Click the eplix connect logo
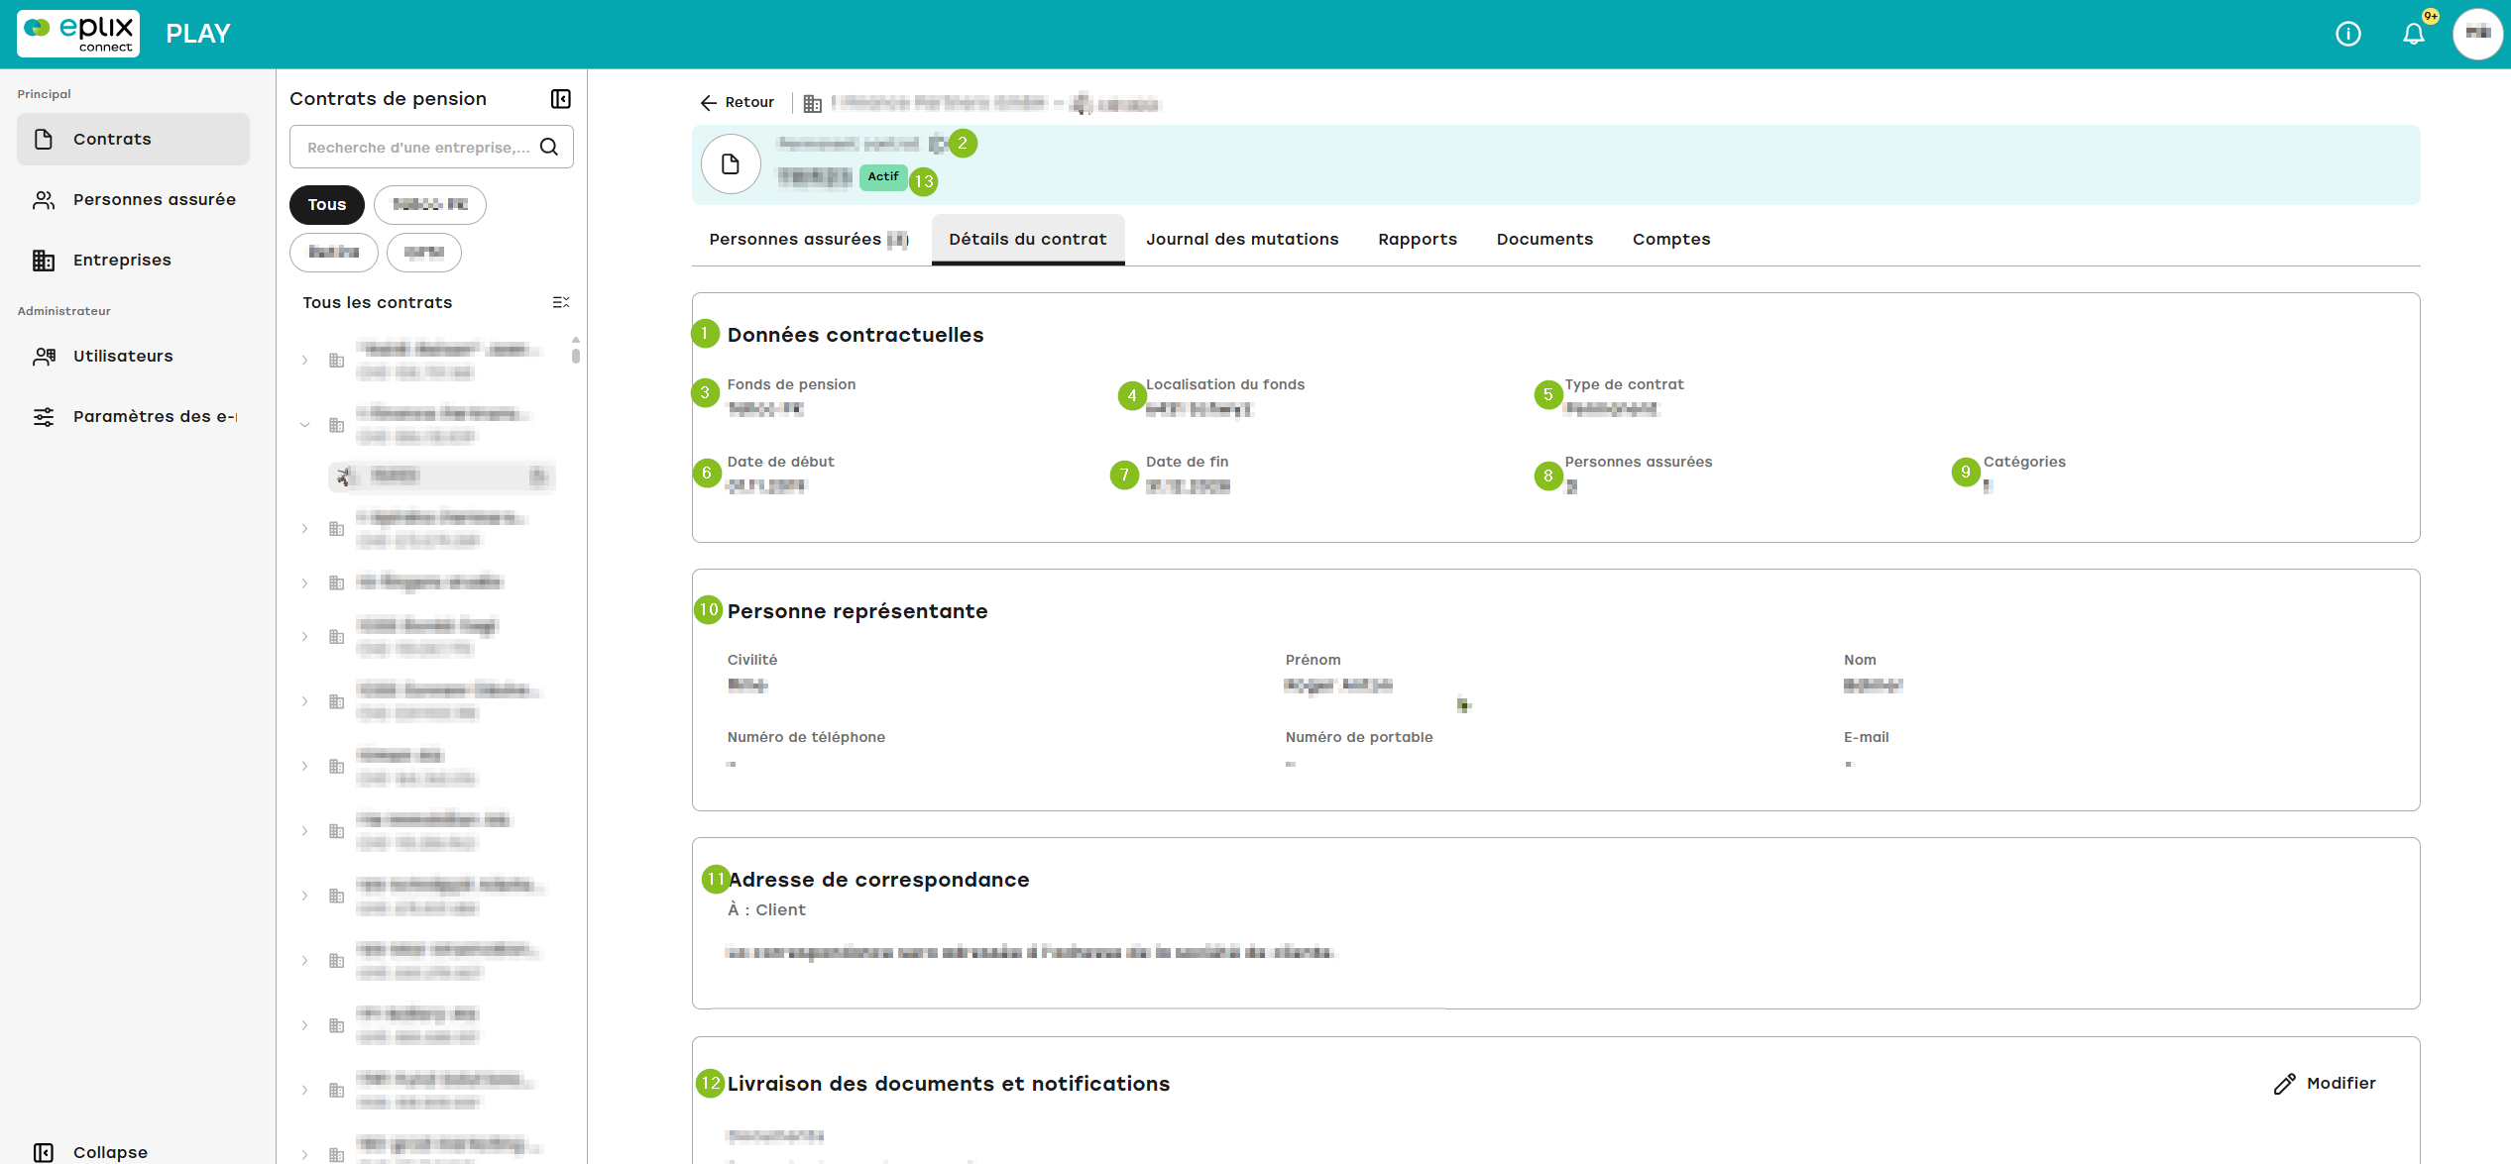Viewport: 2511px width, 1164px height. (x=78, y=34)
